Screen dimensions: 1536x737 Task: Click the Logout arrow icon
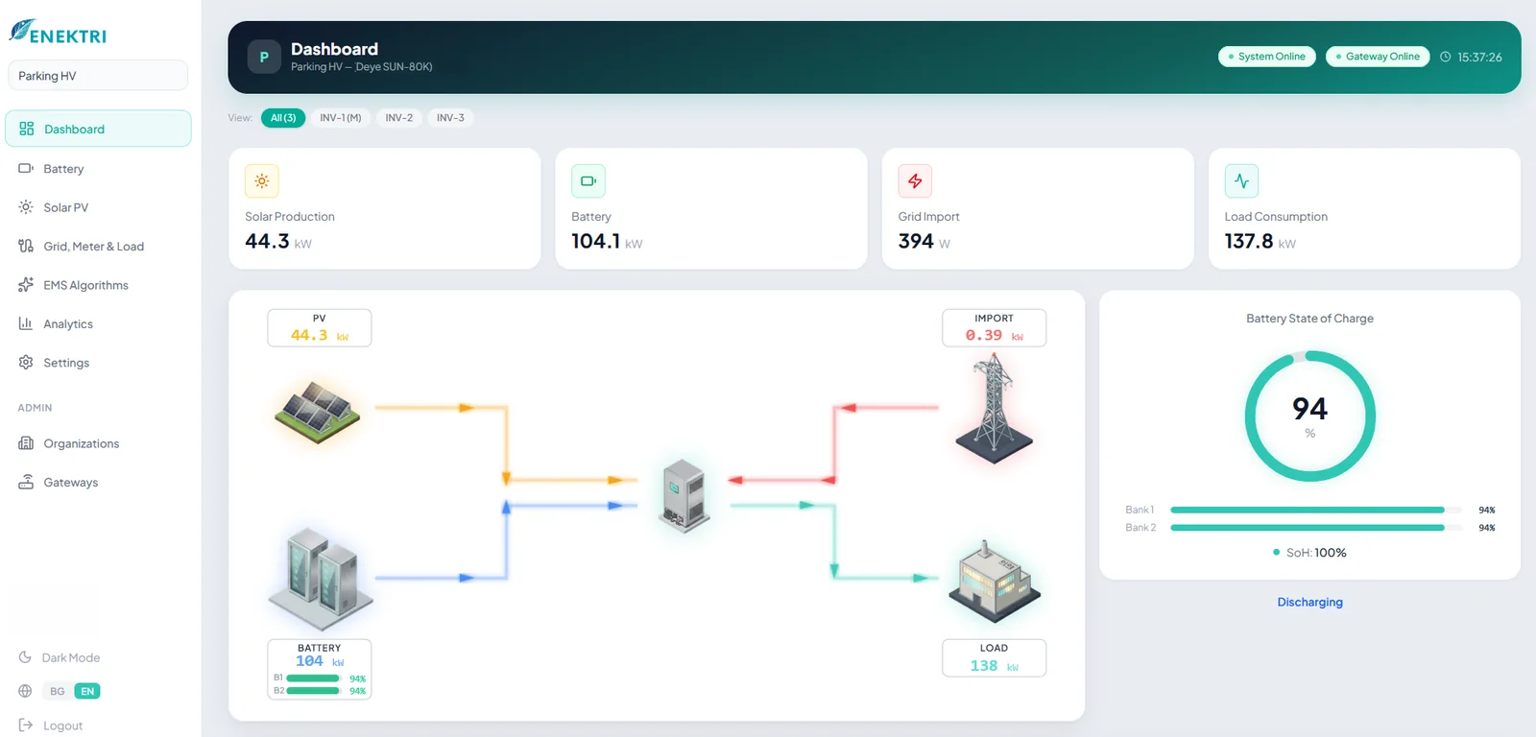[x=26, y=725]
